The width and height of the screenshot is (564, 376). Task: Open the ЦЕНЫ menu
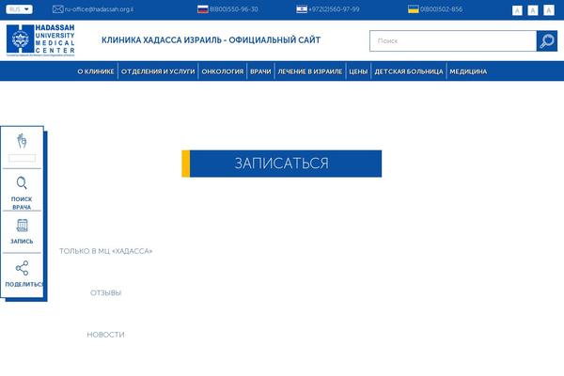coord(358,71)
